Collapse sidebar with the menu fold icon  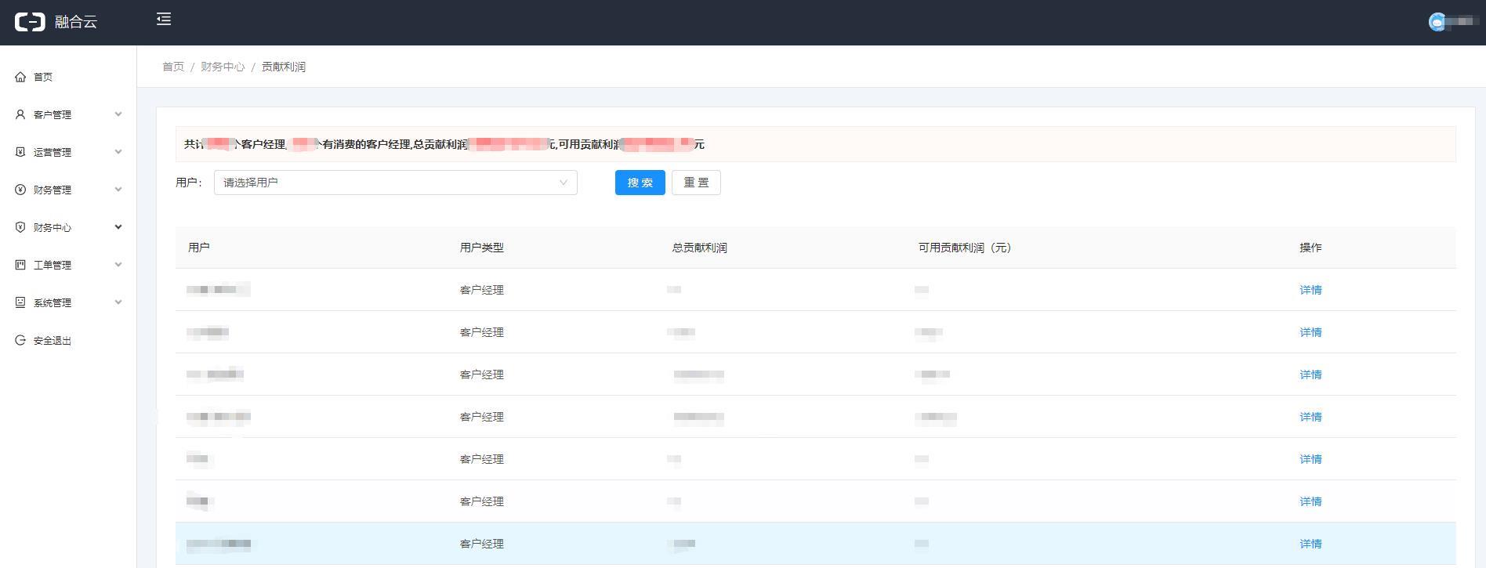click(164, 20)
